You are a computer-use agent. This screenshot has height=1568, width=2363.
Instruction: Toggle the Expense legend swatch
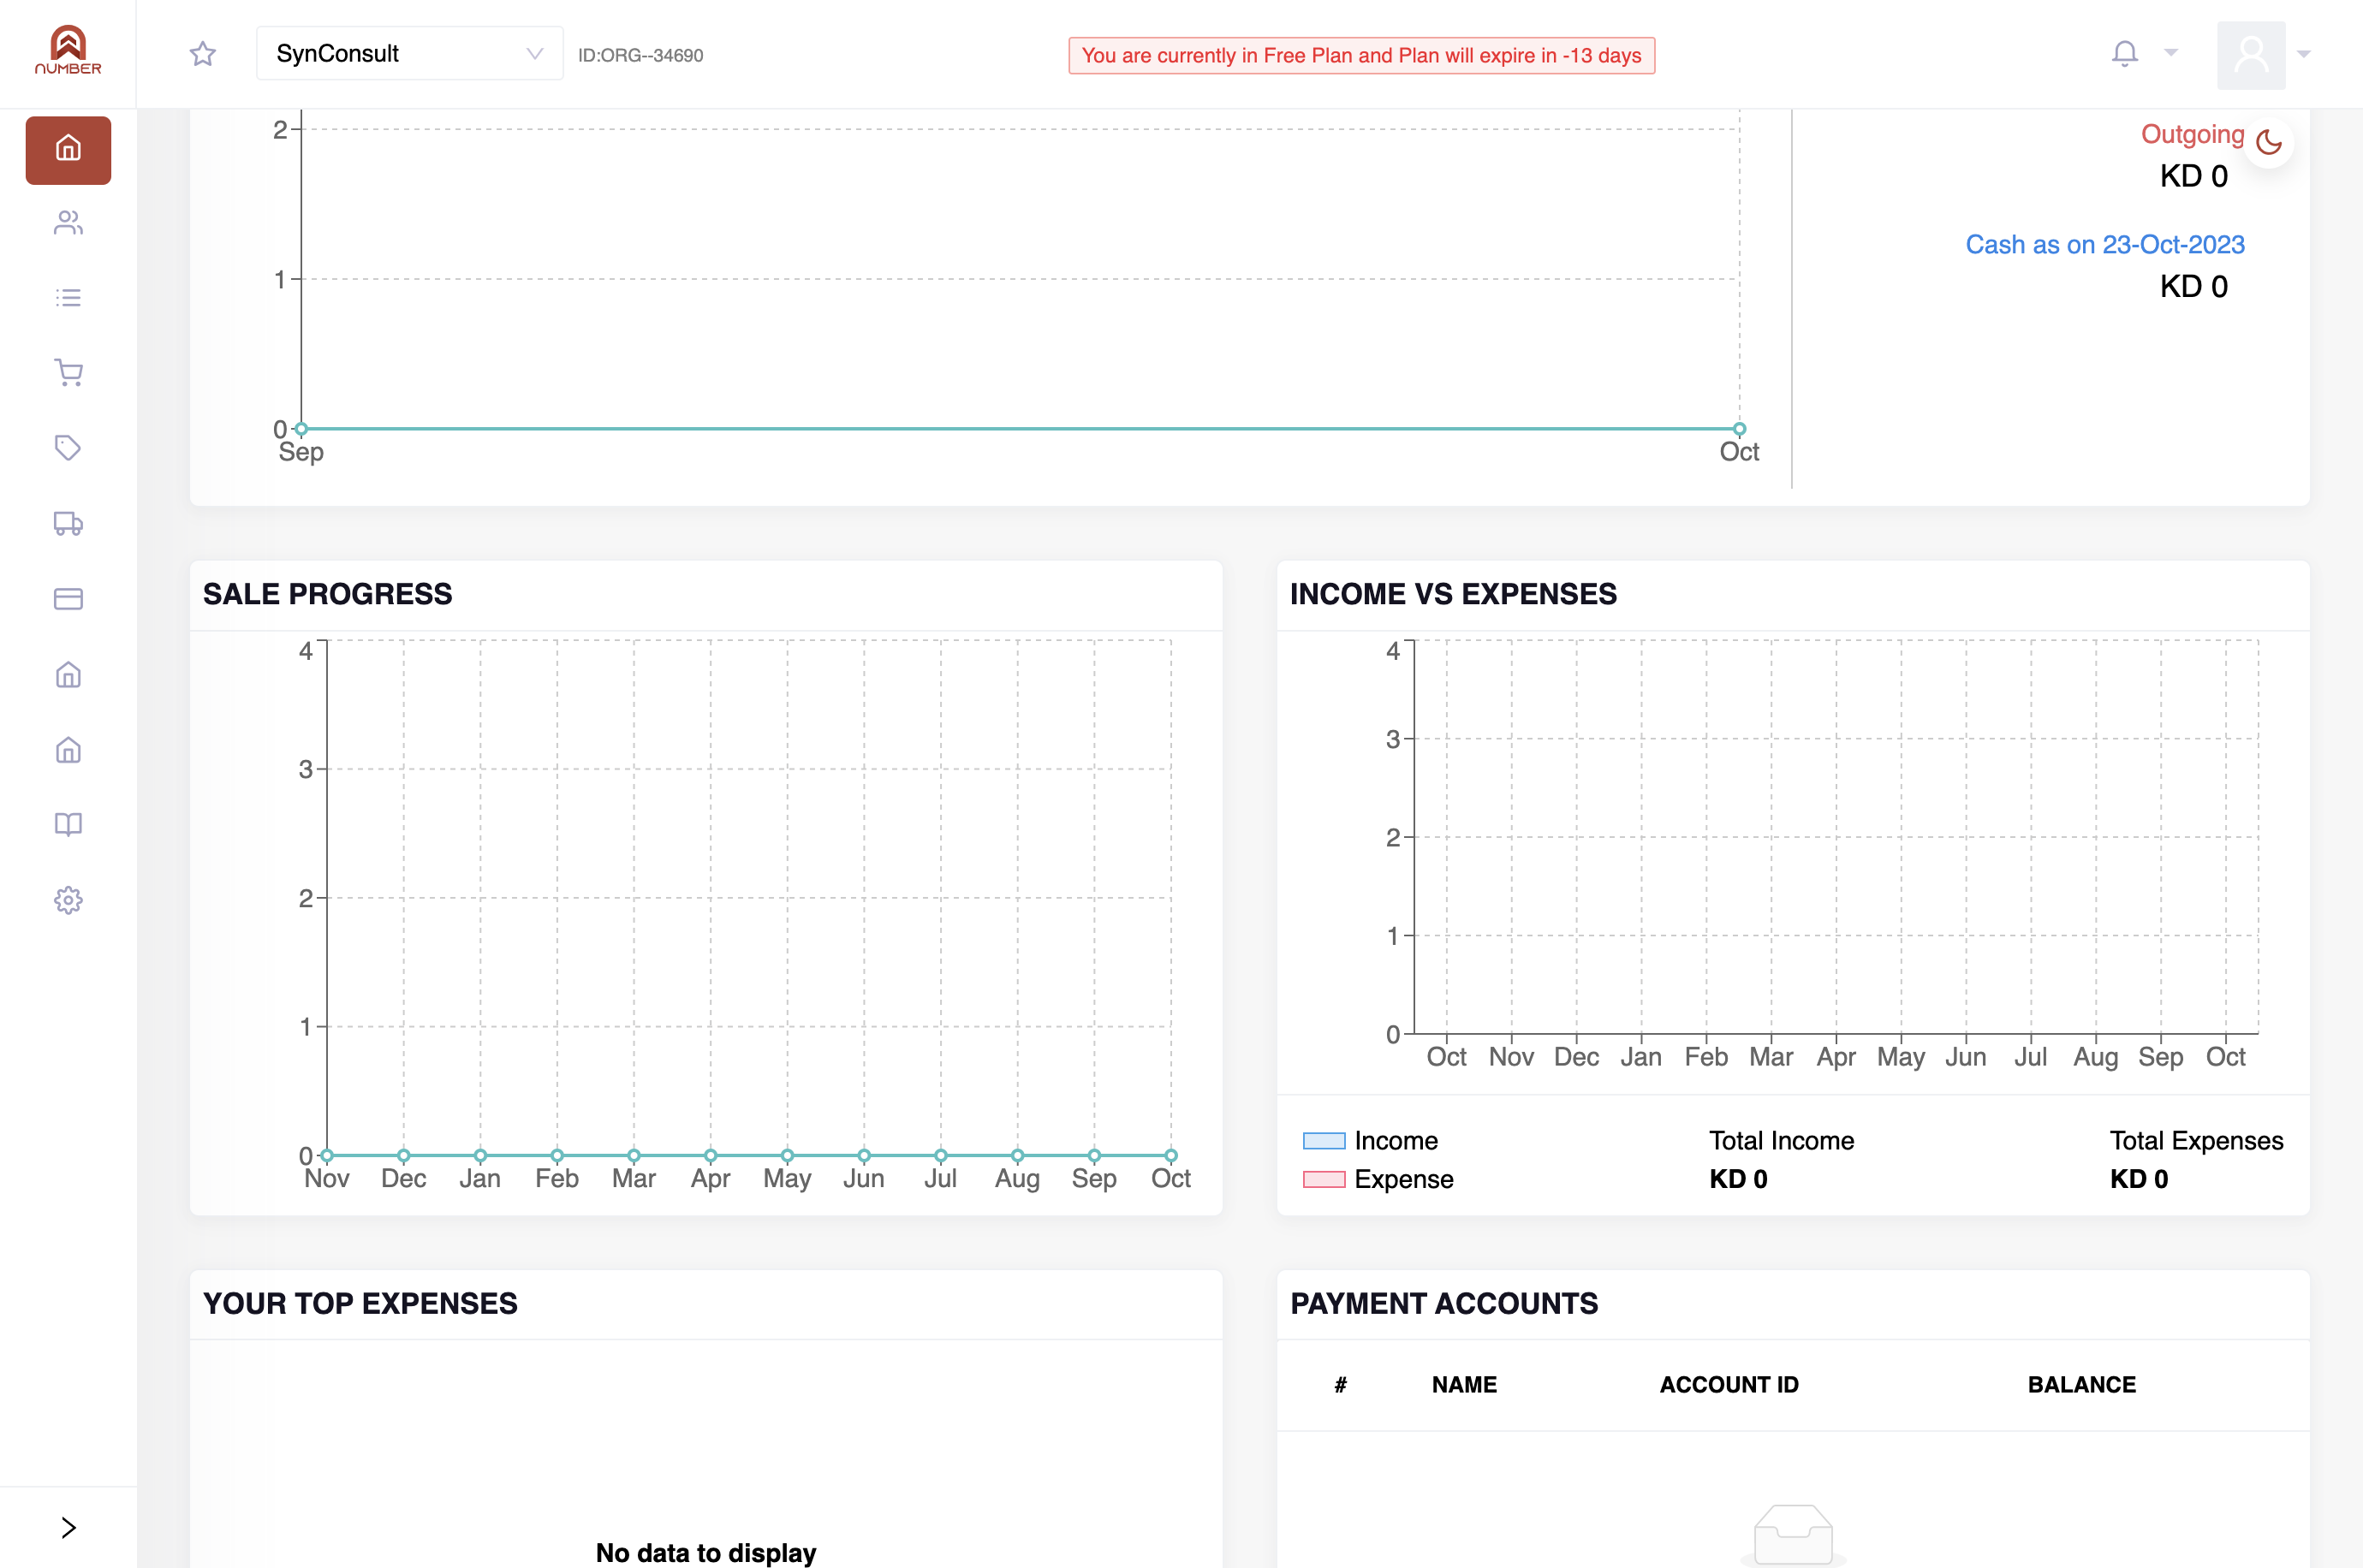tap(1324, 1180)
